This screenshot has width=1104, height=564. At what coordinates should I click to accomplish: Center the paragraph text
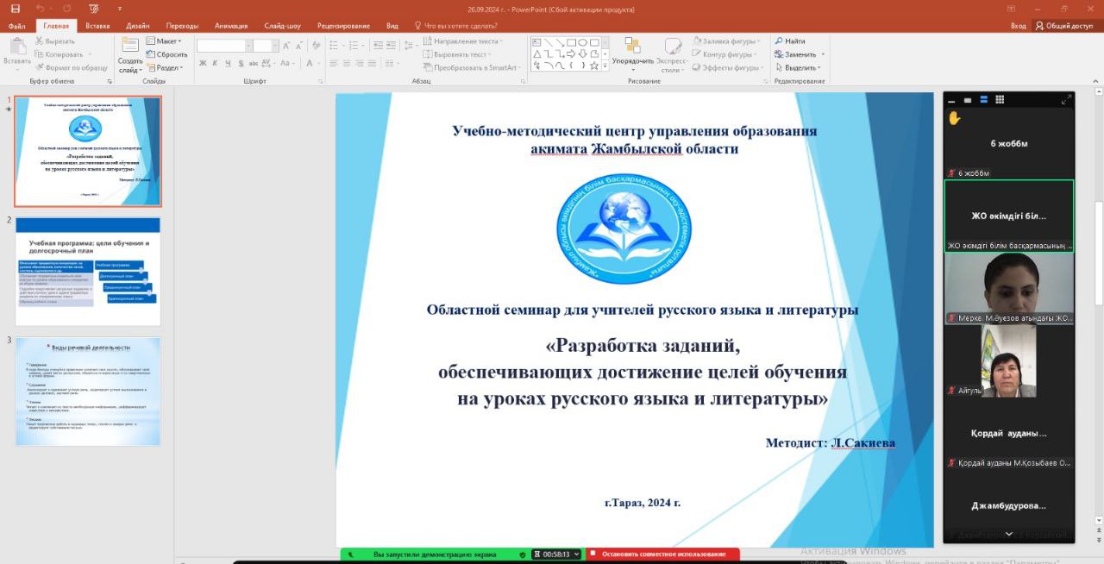(348, 63)
